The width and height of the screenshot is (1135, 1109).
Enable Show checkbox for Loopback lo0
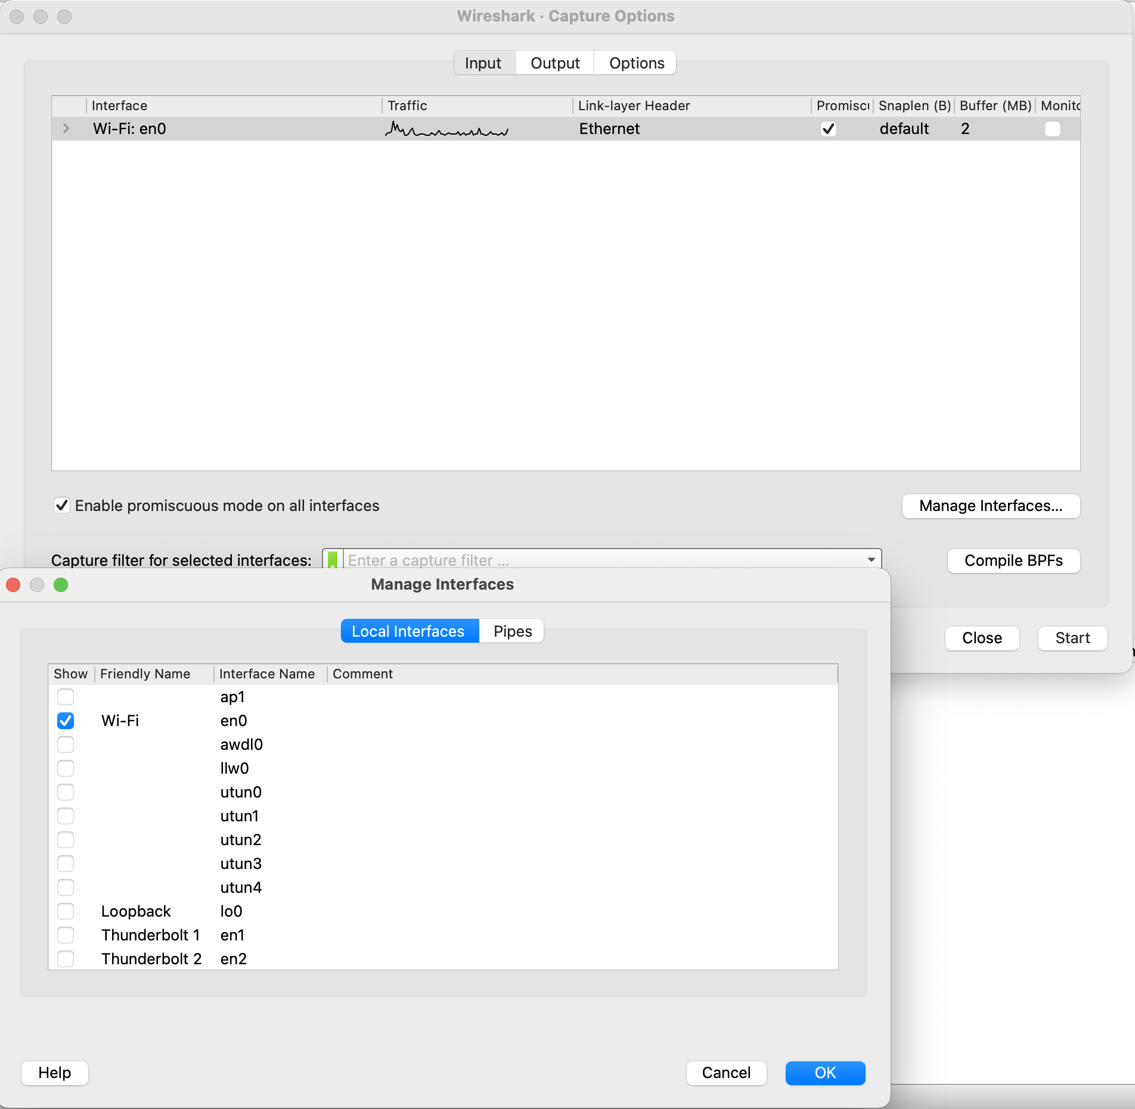click(66, 911)
